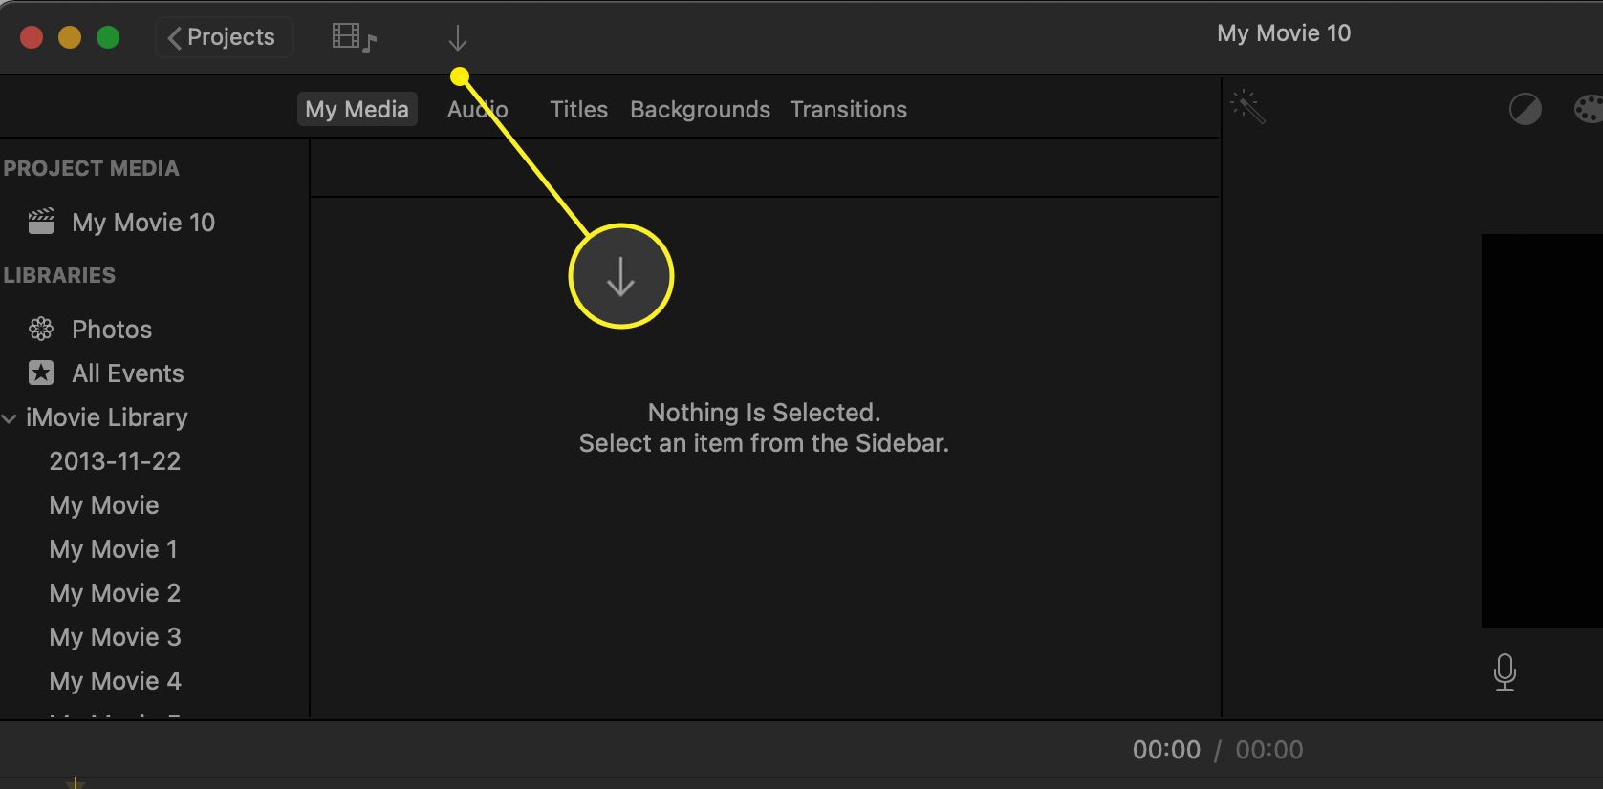The height and width of the screenshot is (789, 1603).
Task: Switch to the Backgrounds tab
Action: 700,109
